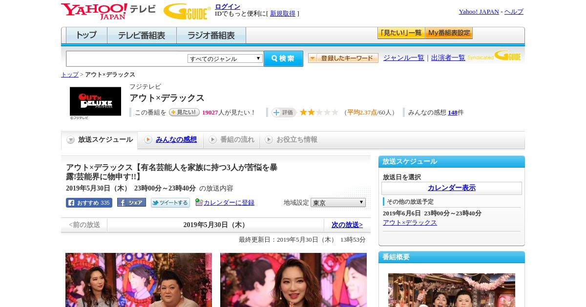
Task: Select 2019年6月6日 23時00分～23時40分 schedule entry
Action: (432, 213)
